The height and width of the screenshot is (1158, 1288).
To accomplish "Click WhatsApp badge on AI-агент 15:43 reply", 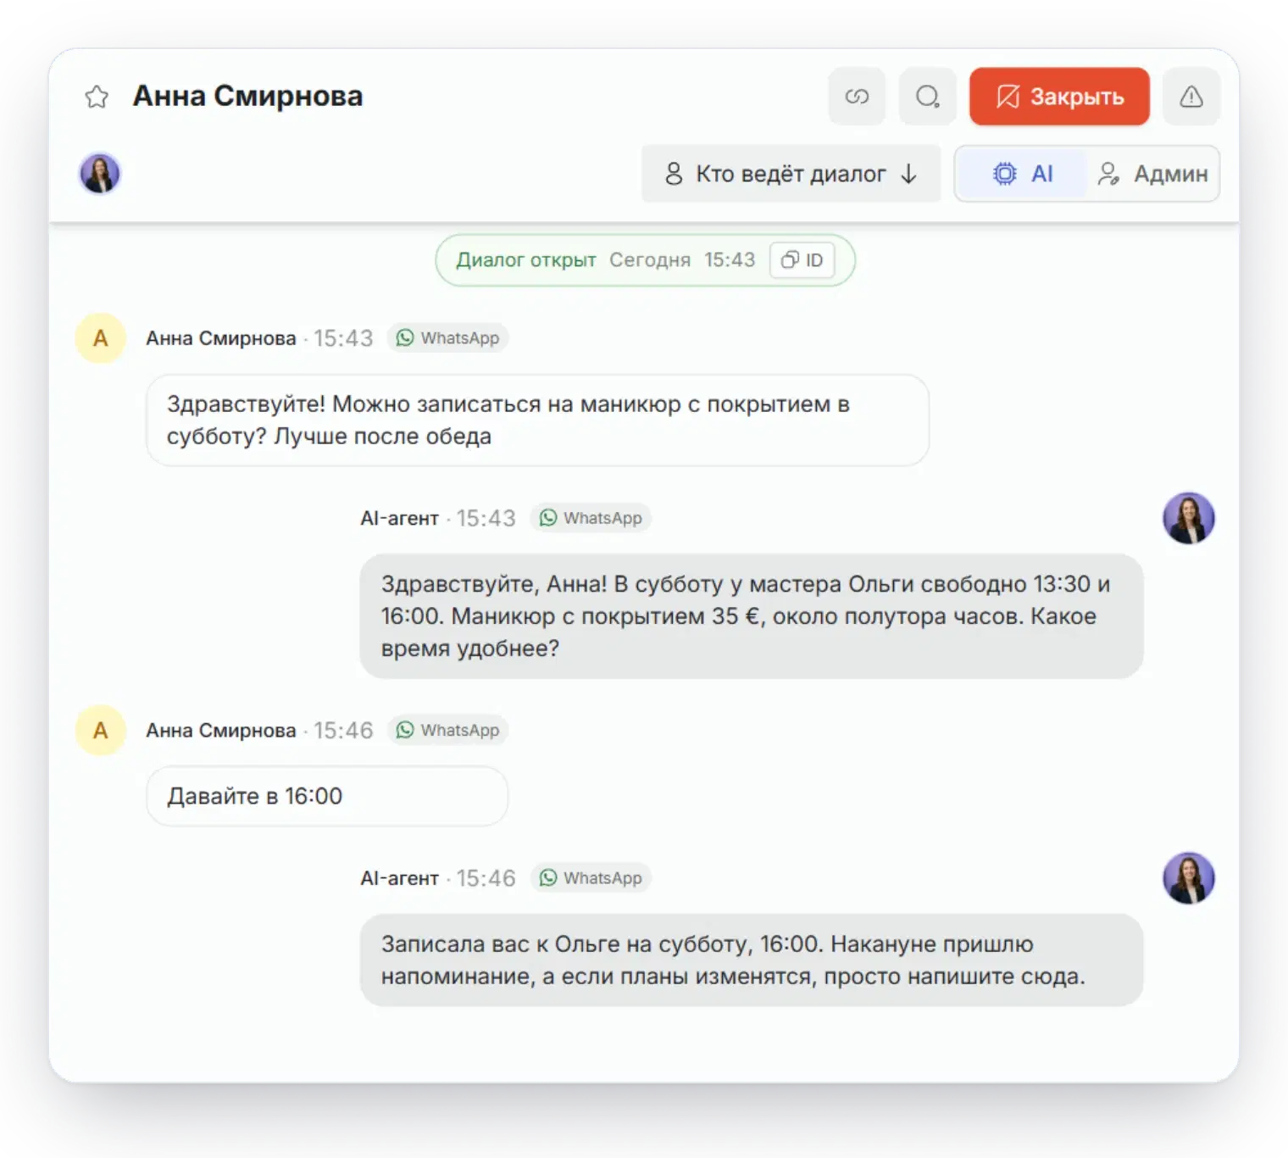I will tap(591, 518).
